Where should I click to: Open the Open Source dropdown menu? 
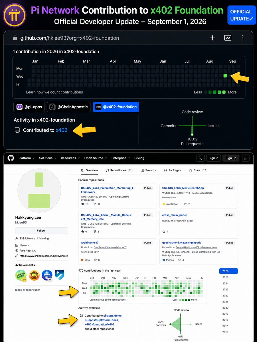click(x=96, y=158)
